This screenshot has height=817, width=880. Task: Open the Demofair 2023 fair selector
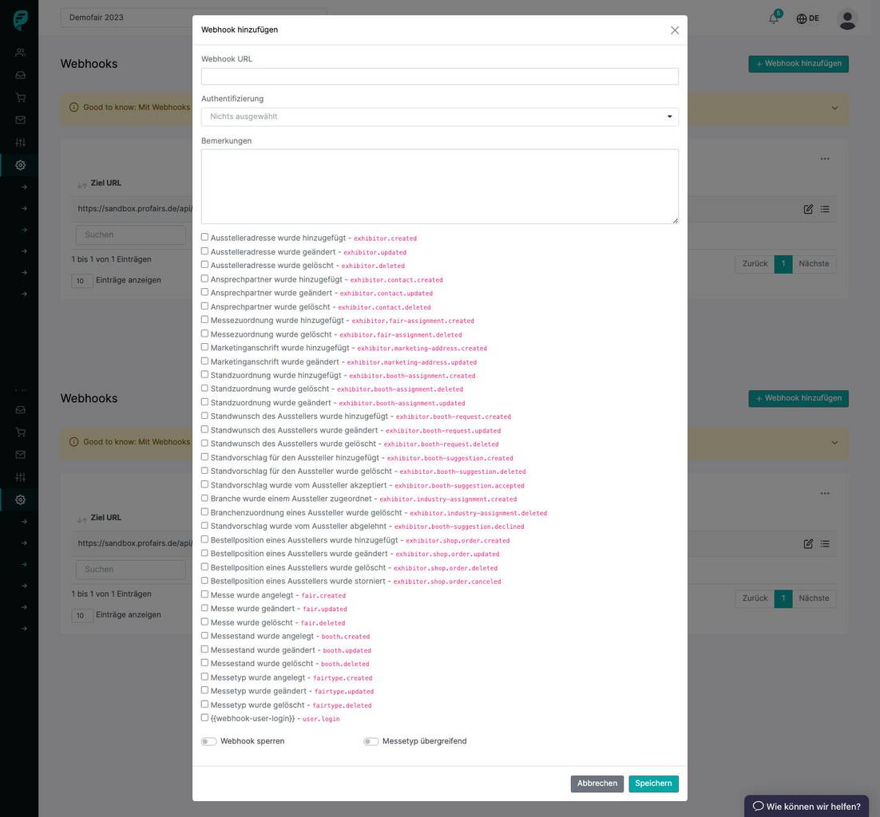pyautogui.click(x=192, y=18)
